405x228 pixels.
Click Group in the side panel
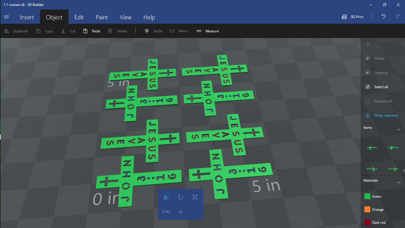coord(375,58)
